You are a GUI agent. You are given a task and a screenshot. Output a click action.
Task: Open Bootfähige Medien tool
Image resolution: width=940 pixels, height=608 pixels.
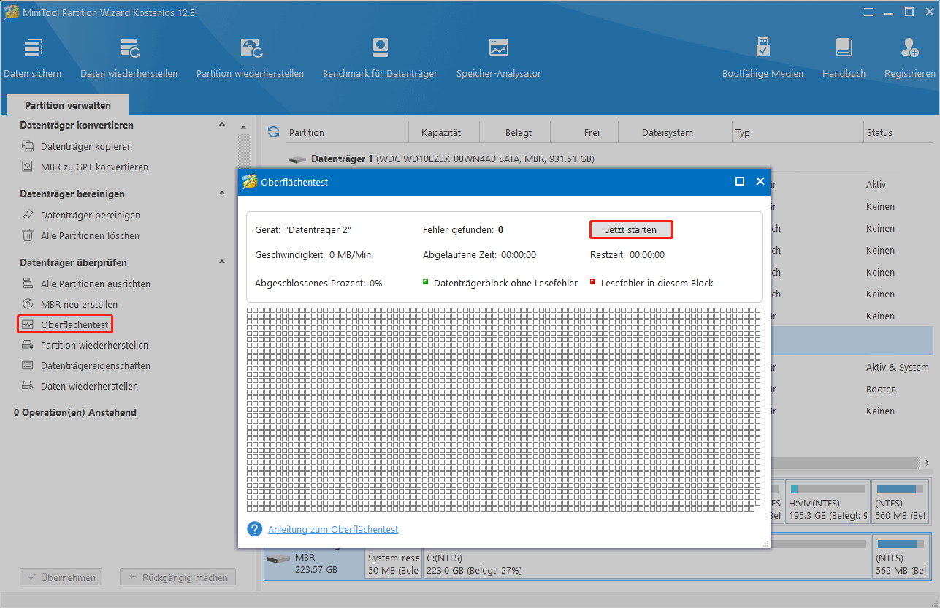pos(763,57)
